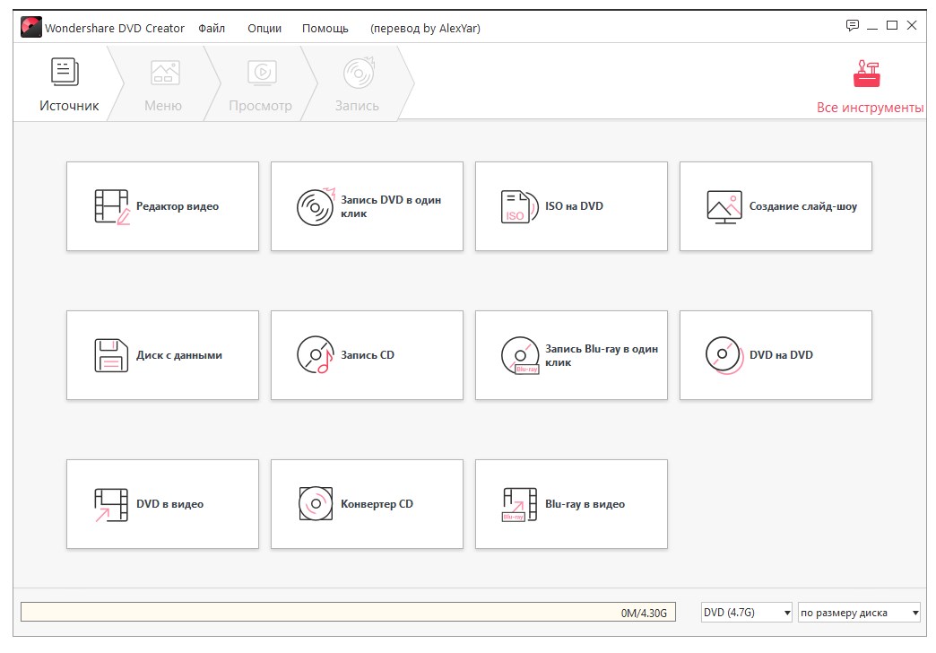
Task: Open the Редактор видео tile
Action: click(162, 206)
